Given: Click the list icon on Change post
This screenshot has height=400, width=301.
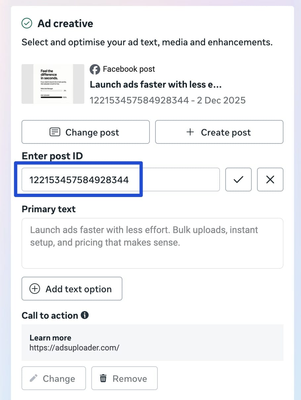Looking at the screenshot, I should pos(54,132).
